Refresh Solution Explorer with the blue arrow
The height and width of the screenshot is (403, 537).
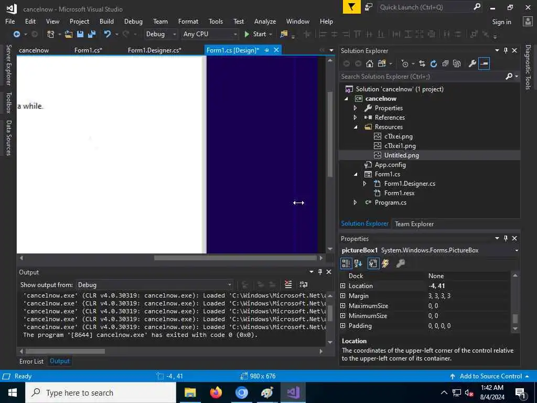pyautogui.click(x=434, y=63)
